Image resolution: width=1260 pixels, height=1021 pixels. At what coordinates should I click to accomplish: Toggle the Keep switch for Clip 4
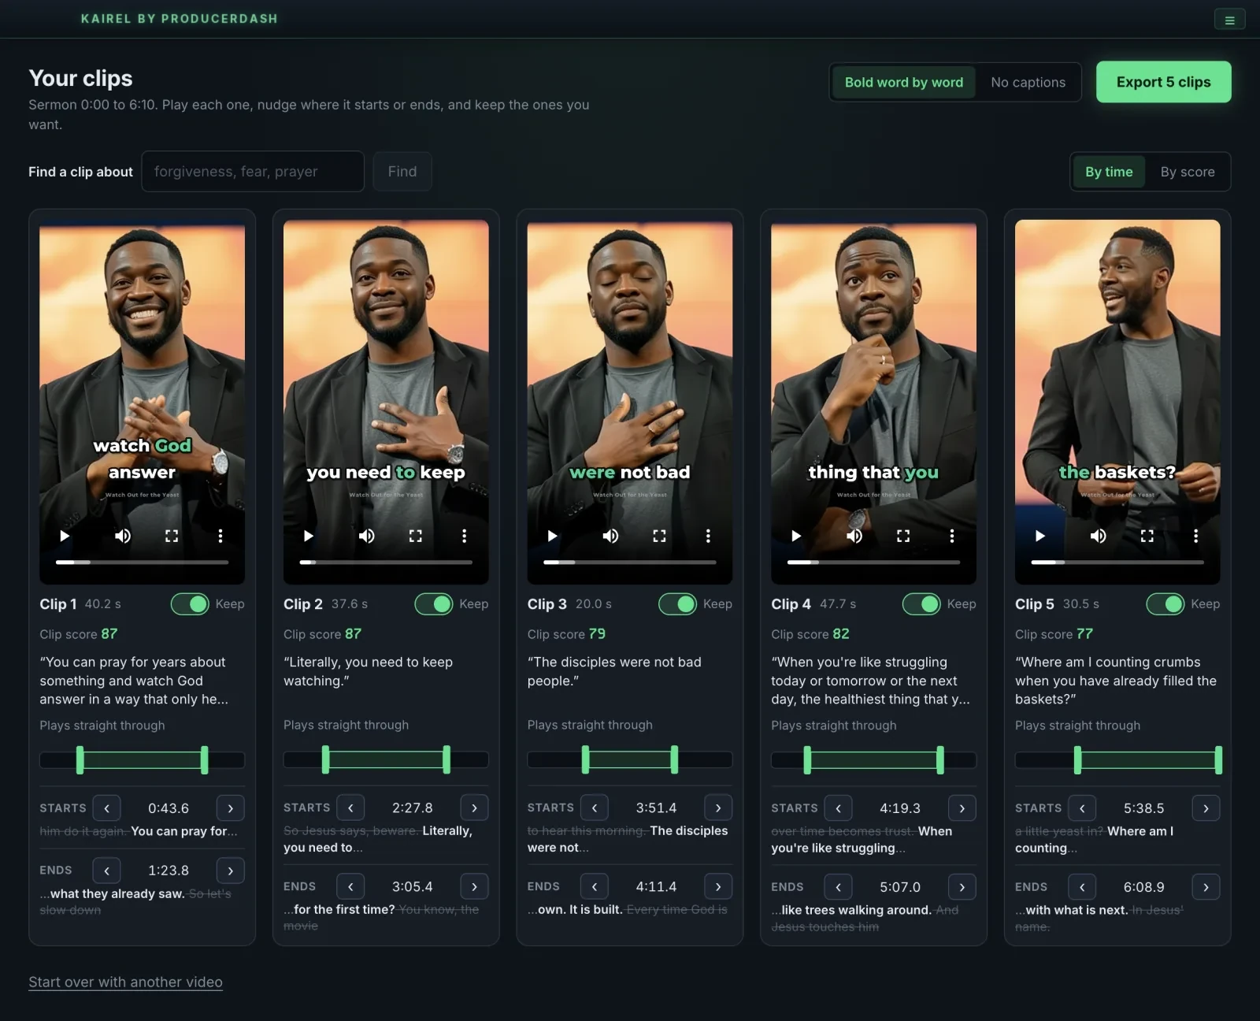point(921,604)
